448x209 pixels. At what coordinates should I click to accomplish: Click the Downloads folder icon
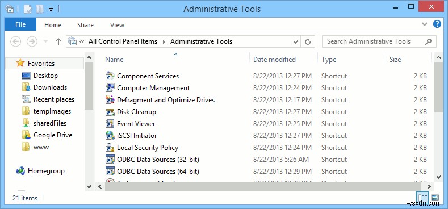tap(26, 87)
